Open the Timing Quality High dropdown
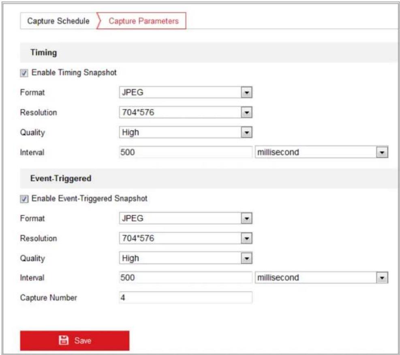This screenshot has width=400, height=355. pyautogui.click(x=186, y=132)
